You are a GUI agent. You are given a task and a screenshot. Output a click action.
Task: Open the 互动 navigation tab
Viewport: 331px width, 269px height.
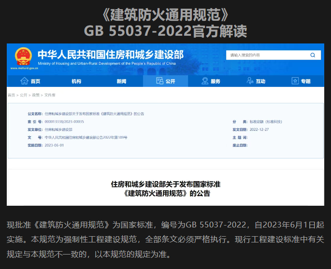(256, 81)
